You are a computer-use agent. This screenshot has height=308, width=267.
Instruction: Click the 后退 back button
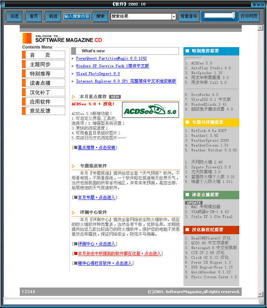tap(14, 16)
